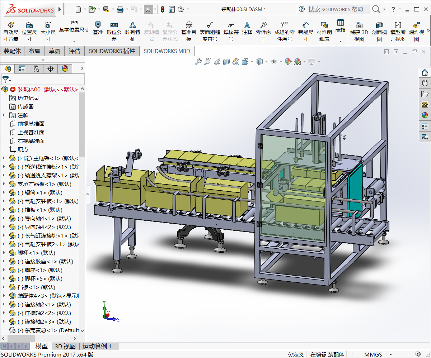This screenshot has width=431, height=358.
Task: Open the appearances color wheel in task pane
Action: click(x=425, y=115)
